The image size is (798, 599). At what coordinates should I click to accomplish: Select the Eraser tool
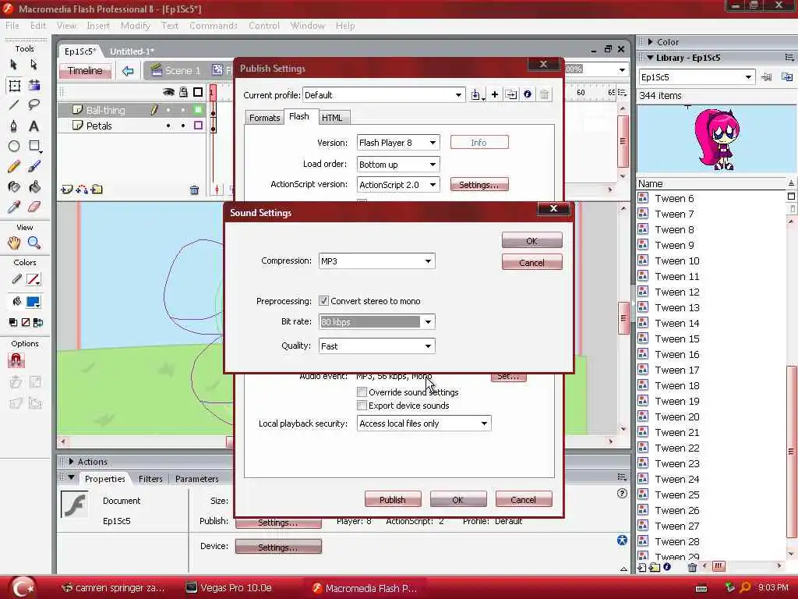pos(34,207)
